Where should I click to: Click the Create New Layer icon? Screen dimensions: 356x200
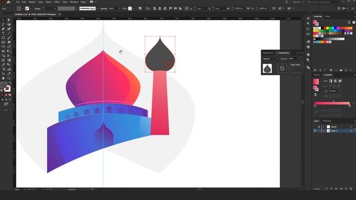pyautogui.click(x=346, y=189)
